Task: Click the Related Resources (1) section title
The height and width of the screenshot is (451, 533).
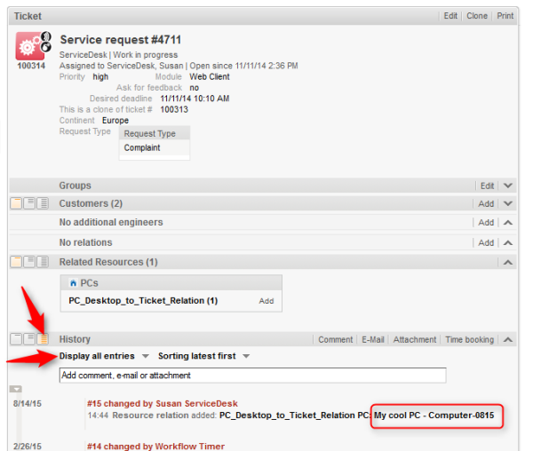Action: tap(108, 262)
